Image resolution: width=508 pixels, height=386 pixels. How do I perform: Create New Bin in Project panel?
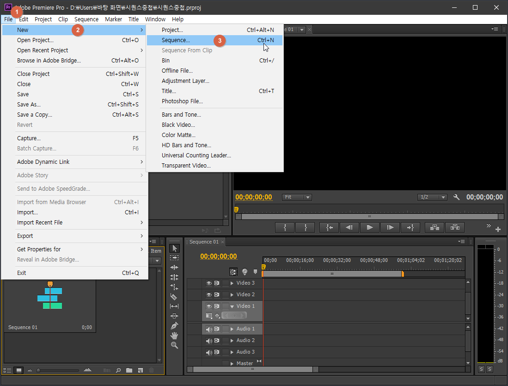click(x=129, y=370)
